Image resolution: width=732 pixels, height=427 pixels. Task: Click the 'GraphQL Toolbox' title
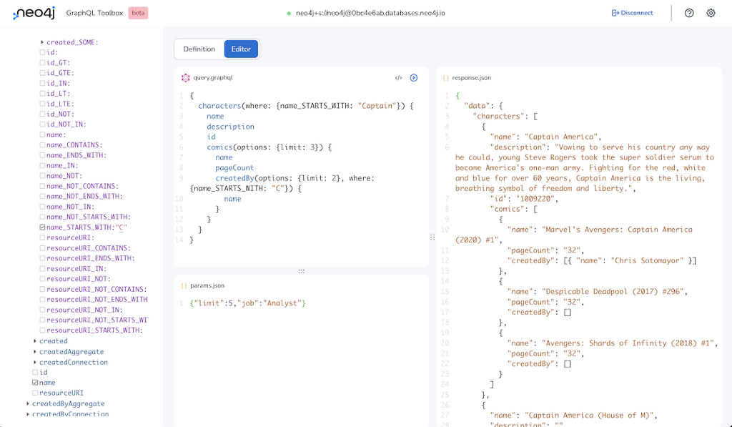pos(94,13)
